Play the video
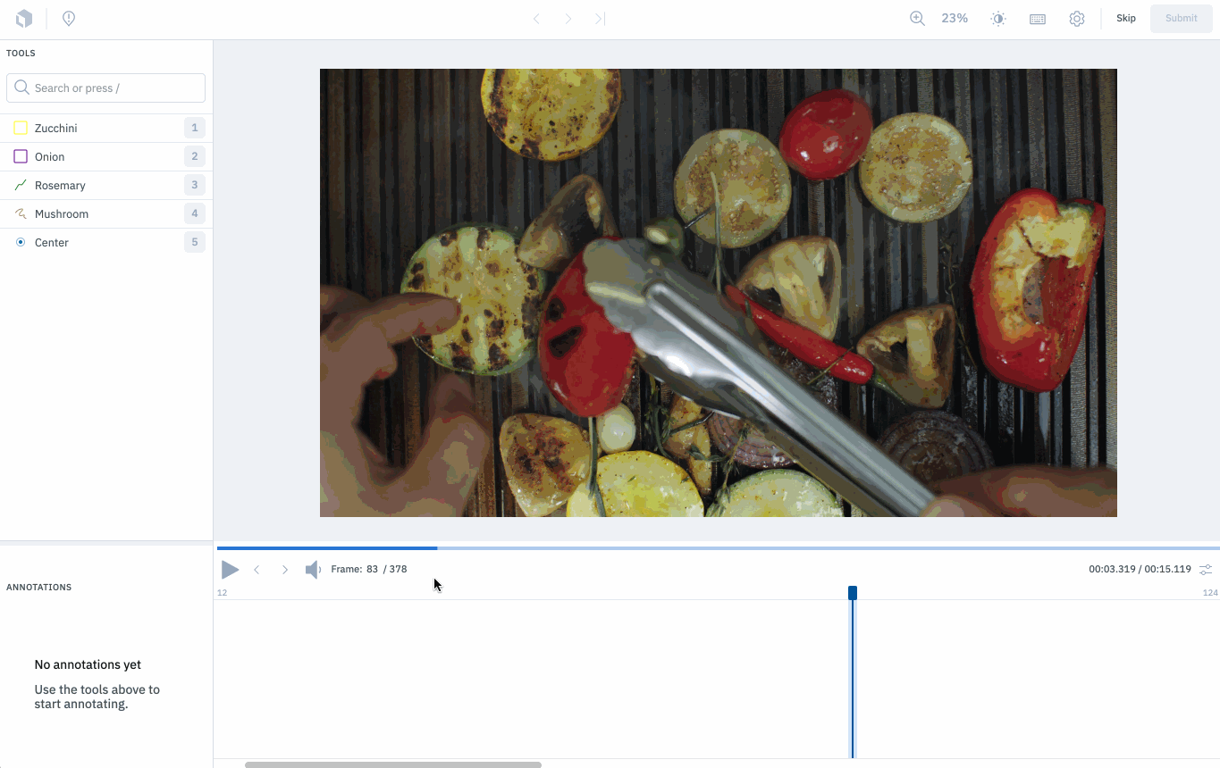The image size is (1220, 768). pyautogui.click(x=230, y=569)
